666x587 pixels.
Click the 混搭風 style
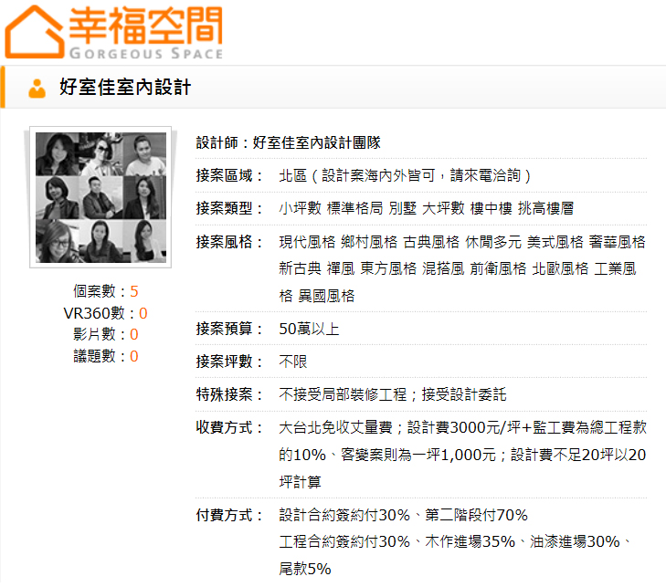coord(443,268)
